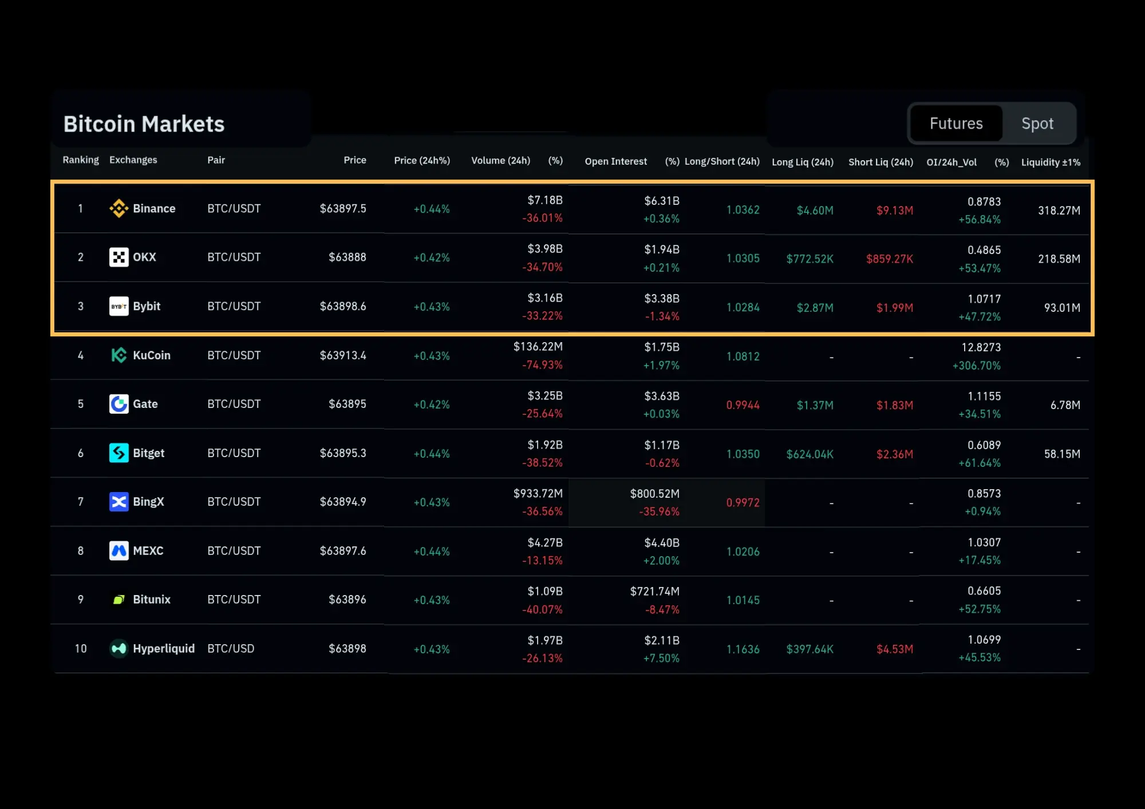Click OKX open interest $1.94B
This screenshot has height=809, width=1145.
662,249
